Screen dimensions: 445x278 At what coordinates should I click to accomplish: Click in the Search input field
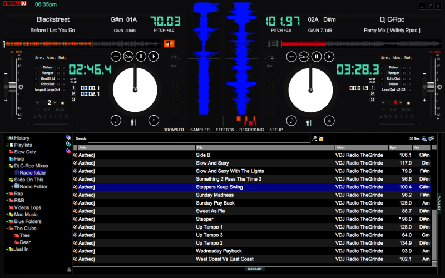coord(199,138)
